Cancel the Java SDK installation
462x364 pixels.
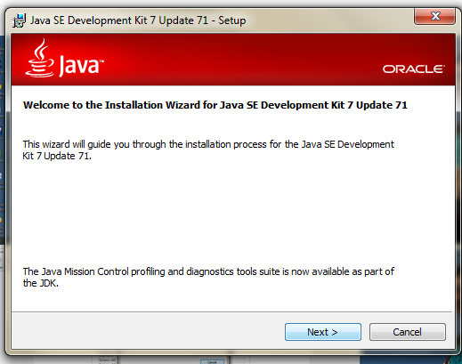point(407,332)
